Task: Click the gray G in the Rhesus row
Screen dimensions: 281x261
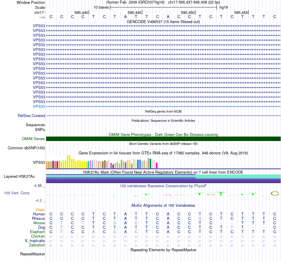Action: tap(200, 218)
